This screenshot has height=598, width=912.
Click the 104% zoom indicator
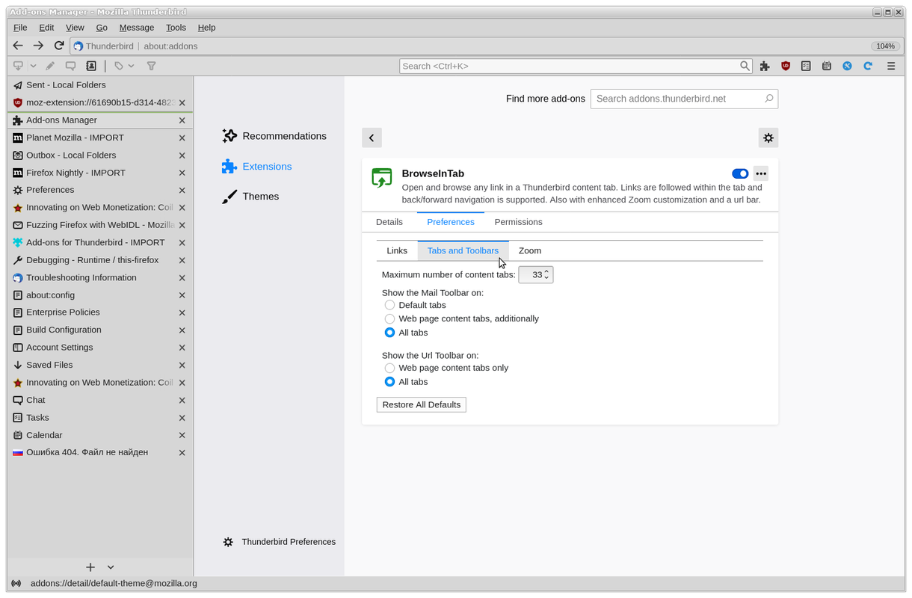coord(886,46)
